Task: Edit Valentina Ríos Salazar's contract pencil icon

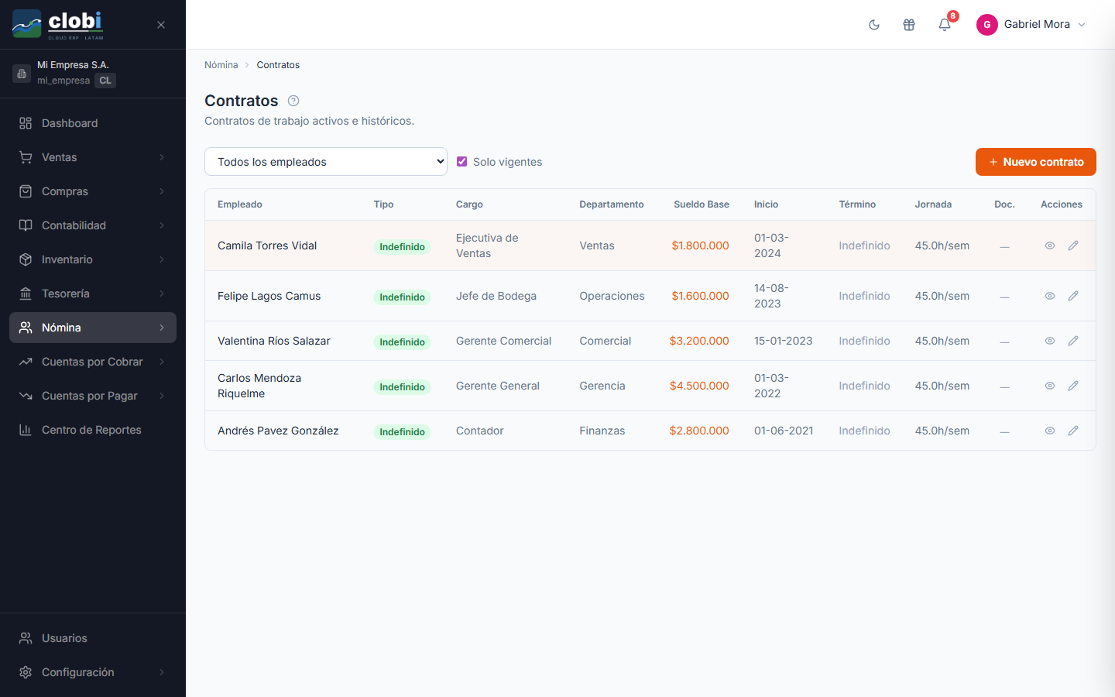Action: point(1073,341)
